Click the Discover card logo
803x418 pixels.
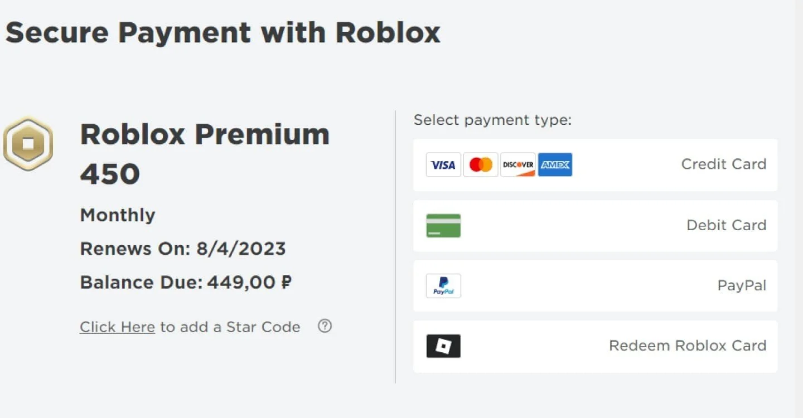(x=518, y=164)
